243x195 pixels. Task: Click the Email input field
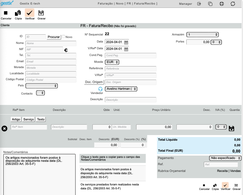click(51, 62)
